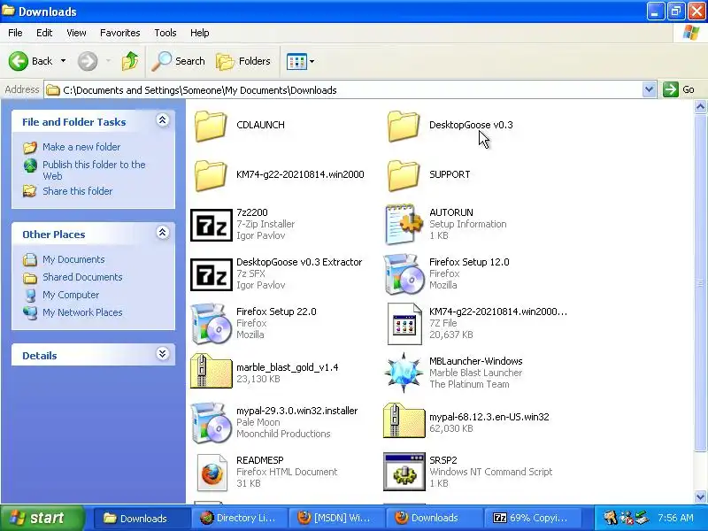Go to Shared Documents link

pyautogui.click(x=82, y=277)
